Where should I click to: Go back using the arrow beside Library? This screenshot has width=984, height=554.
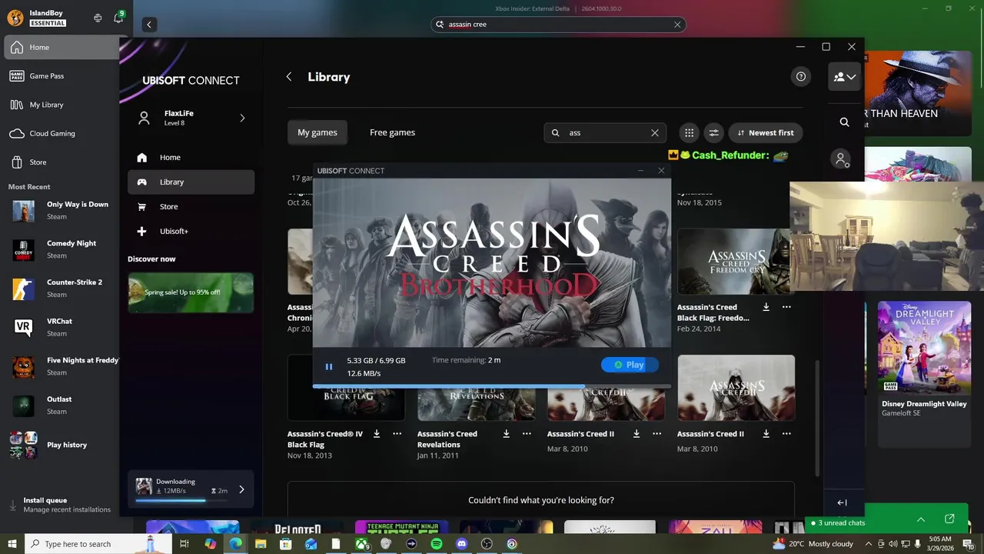pos(289,77)
